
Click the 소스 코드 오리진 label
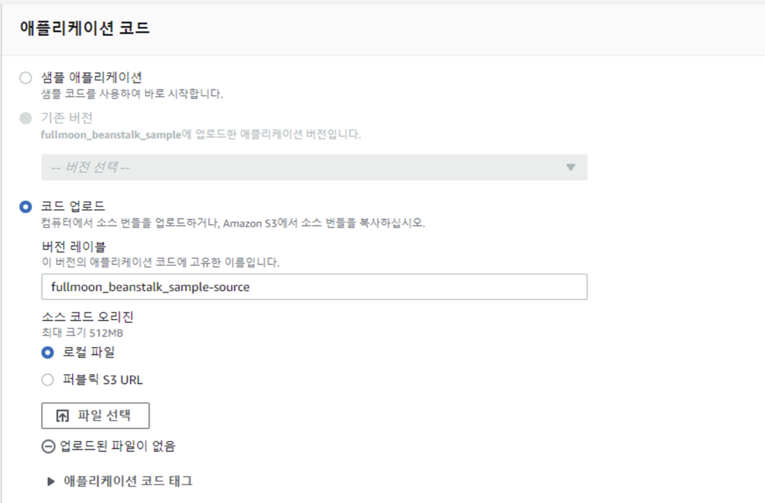click(x=88, y=317)
